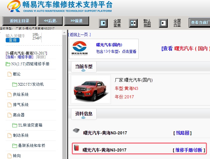Click 厂家:曙光汽车(国内) text
210x159 pixels.
(134, 80)
